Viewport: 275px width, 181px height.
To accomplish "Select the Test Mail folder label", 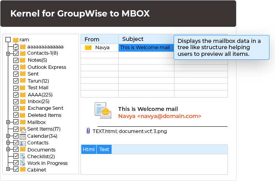I will (x=38, y=88).
